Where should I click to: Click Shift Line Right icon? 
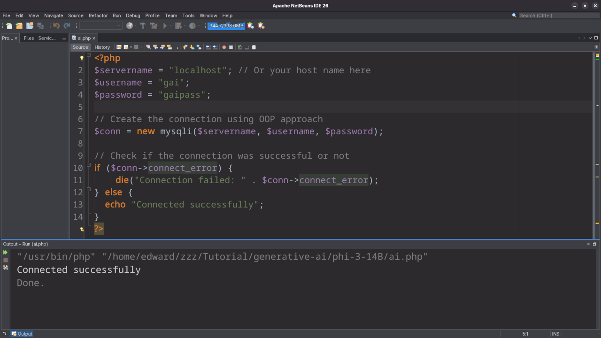(x=215, y=47)
